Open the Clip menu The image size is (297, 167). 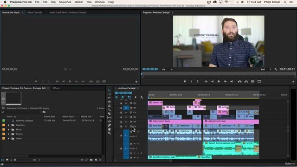(53, 2)
